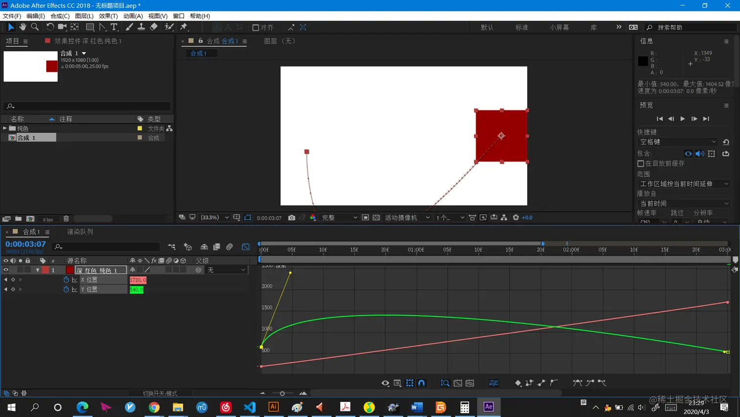Select the Horizontal Type tool
Viewport: 740px width, 417px height.
[114, 27]
